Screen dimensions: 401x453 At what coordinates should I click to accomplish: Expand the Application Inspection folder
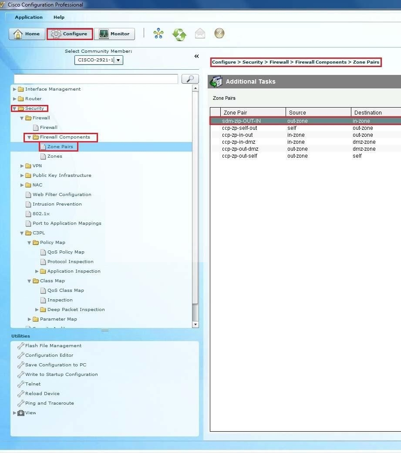37,271
